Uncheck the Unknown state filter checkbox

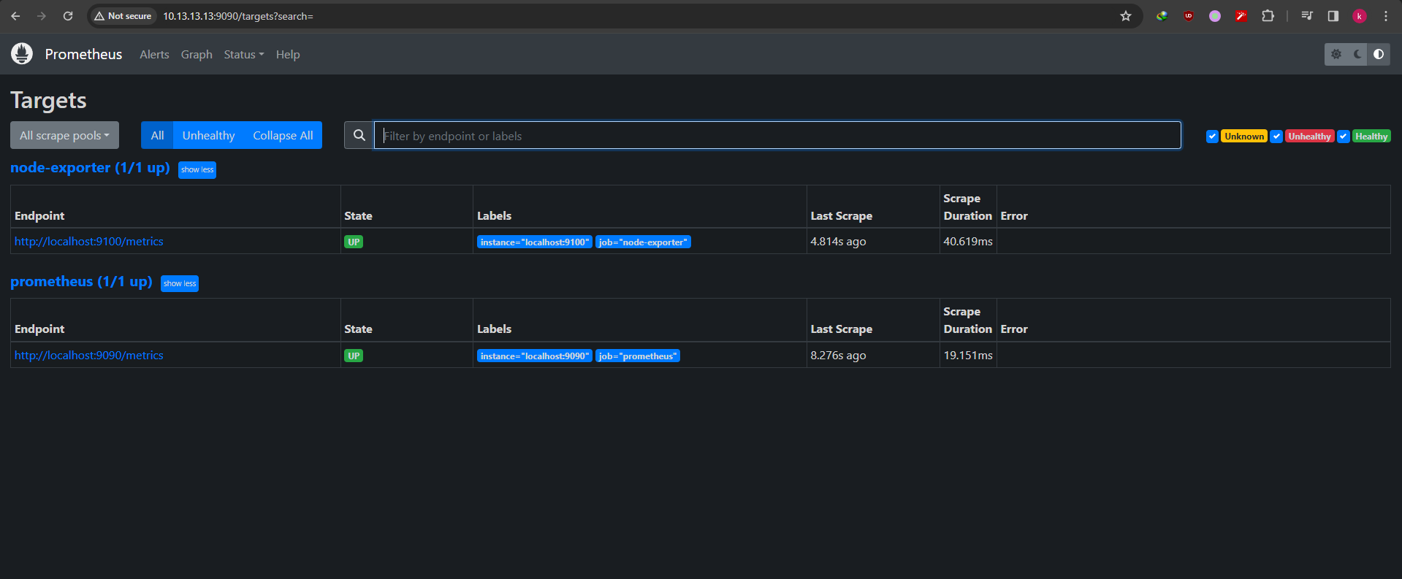1212,137
